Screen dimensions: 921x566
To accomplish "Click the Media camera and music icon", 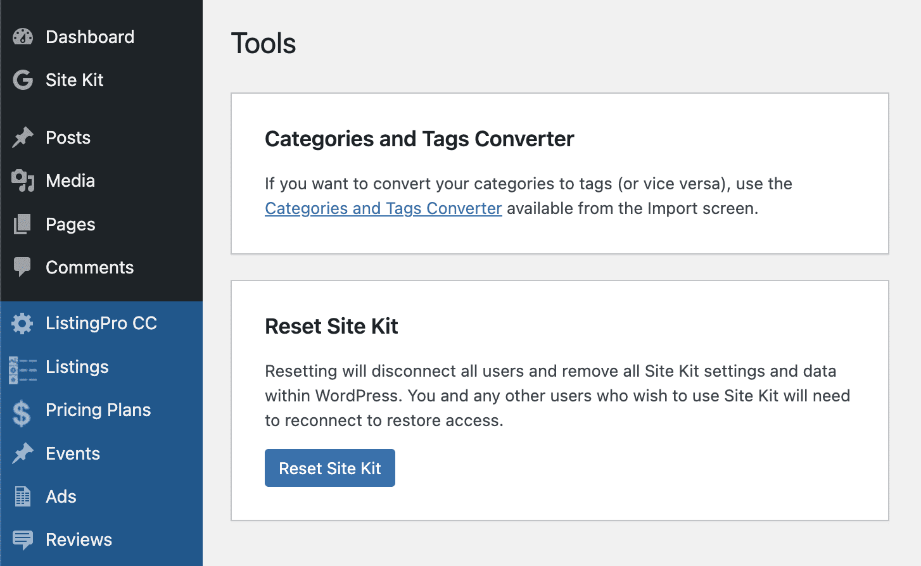I will pos(23,181).
